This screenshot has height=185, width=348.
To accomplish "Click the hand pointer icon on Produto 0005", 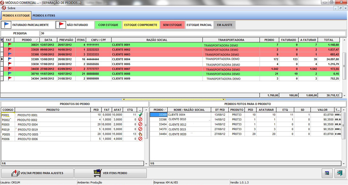I will pyautogui.click(x=140, y=134).
